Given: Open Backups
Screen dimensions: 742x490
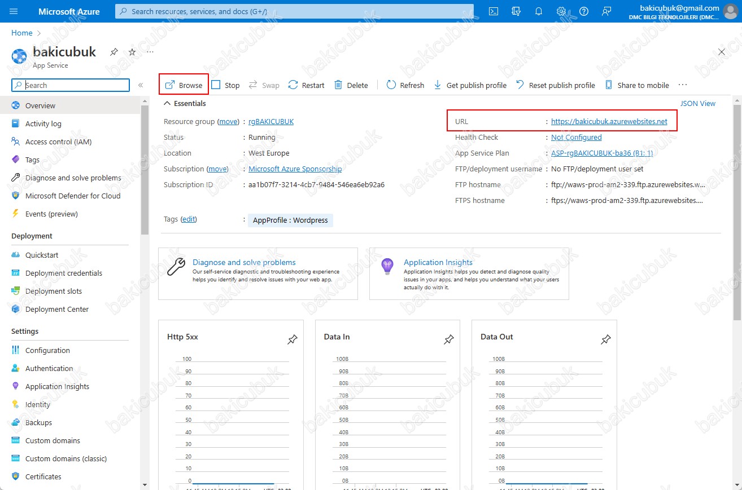Looking at the screenshot, I should click(x=70, y=422).
